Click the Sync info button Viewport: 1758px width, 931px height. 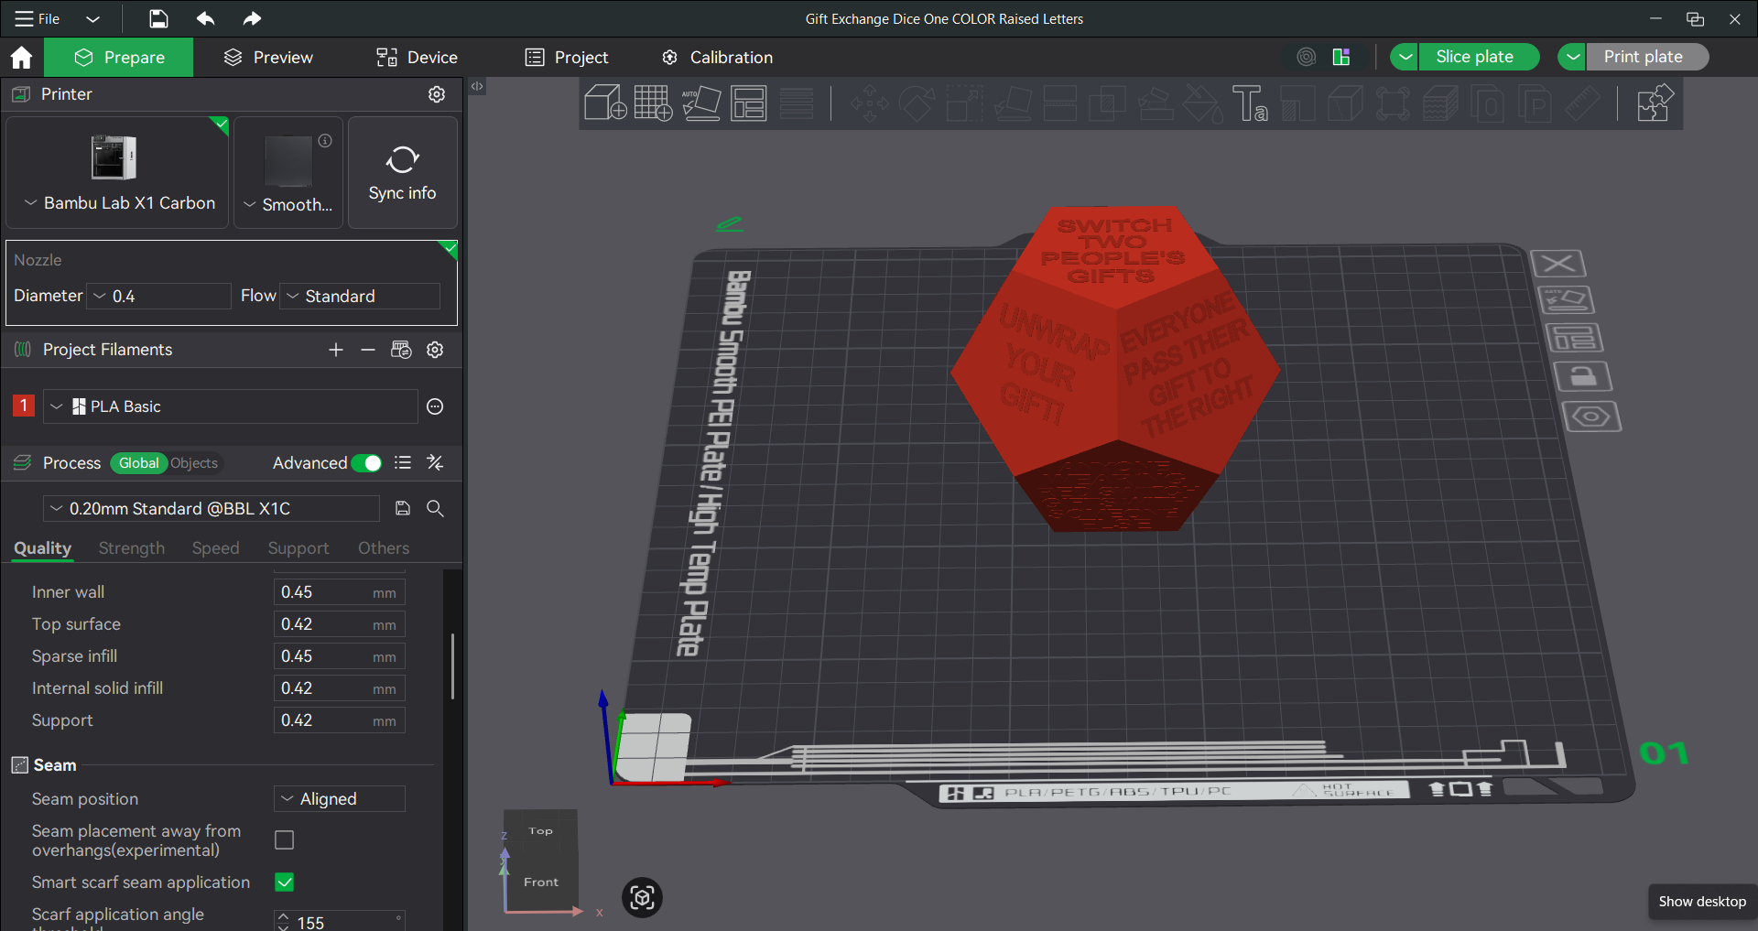point(403,172)
